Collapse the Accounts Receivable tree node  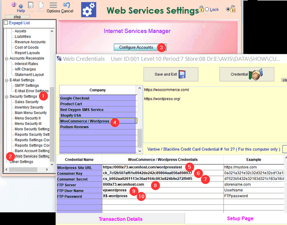click(x=6, y=59)
